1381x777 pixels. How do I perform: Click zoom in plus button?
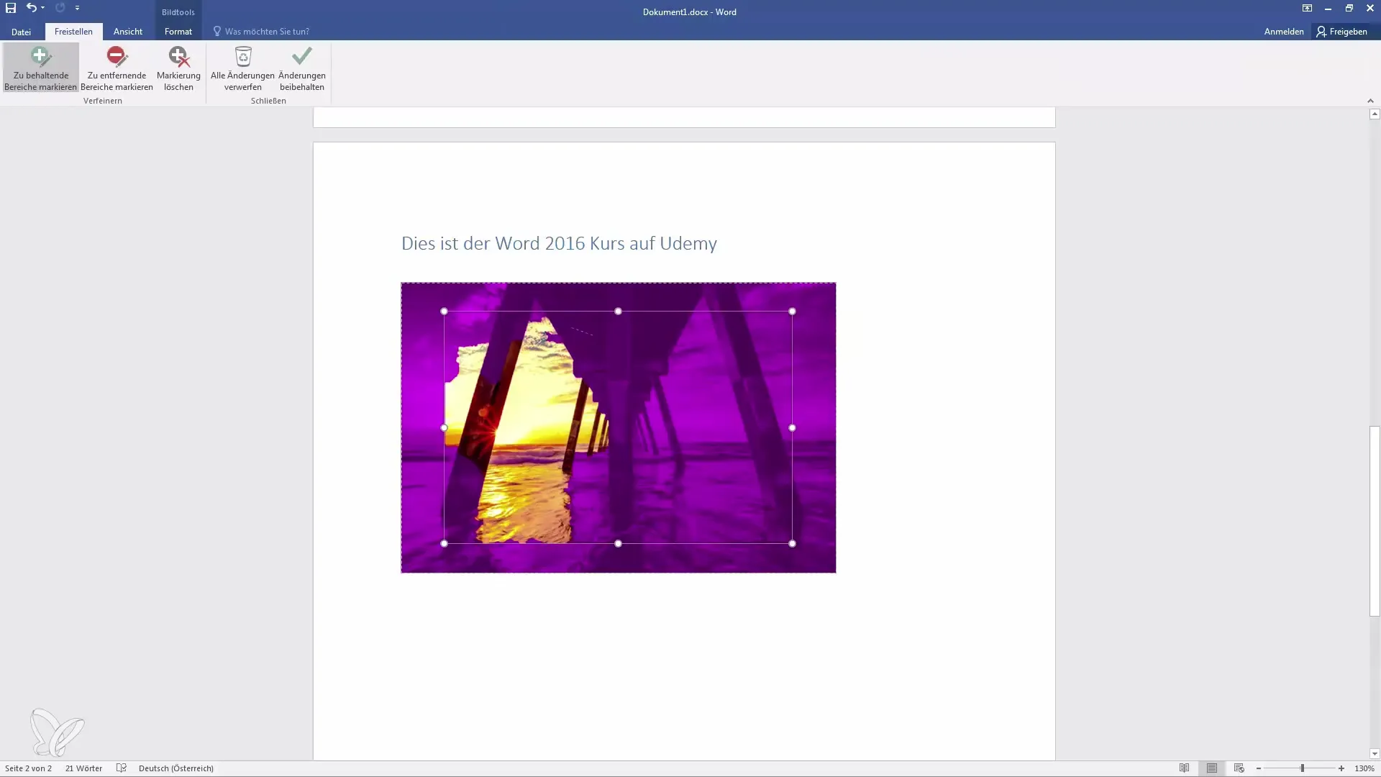(x=1341, y=768)
